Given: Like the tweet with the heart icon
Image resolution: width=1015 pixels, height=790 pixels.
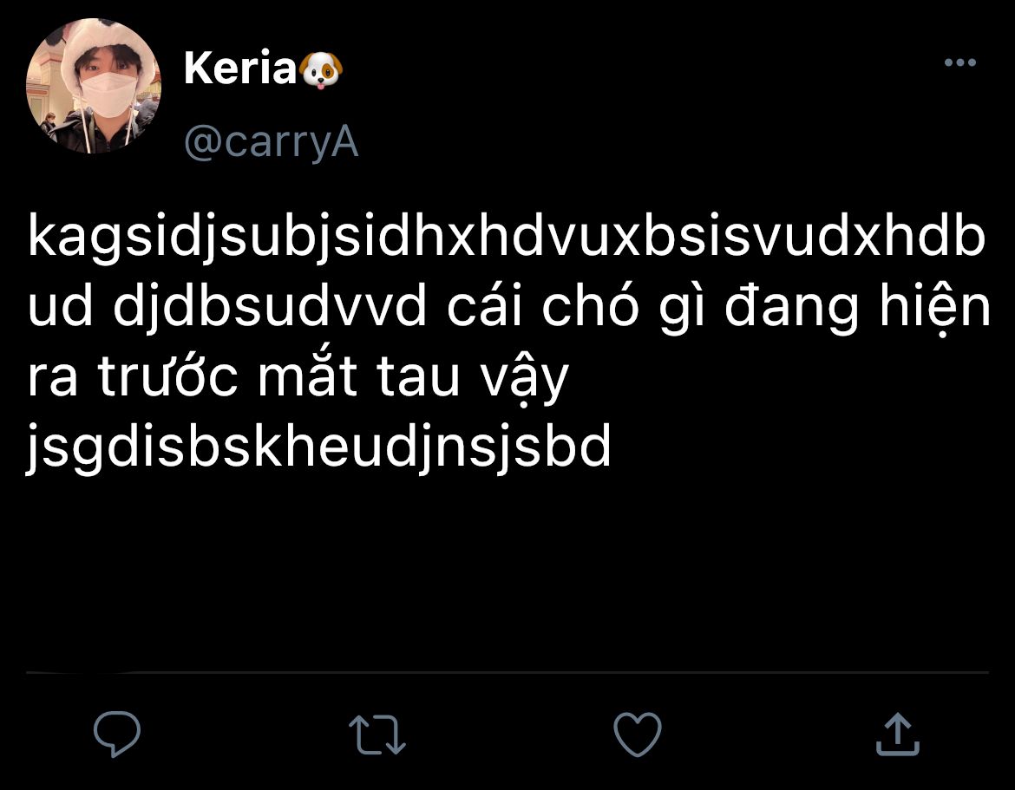Looking at the screenshot, I should click(638, 735).
